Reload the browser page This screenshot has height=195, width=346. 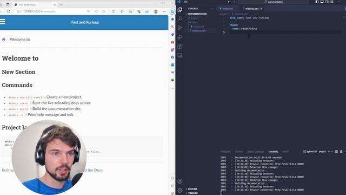(x=9, y=11)
